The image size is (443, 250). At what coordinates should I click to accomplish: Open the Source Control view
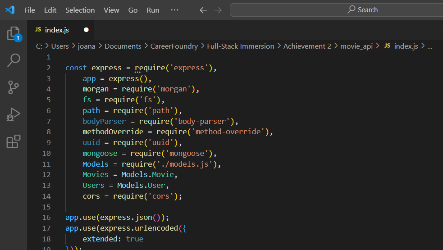point(14,87)
